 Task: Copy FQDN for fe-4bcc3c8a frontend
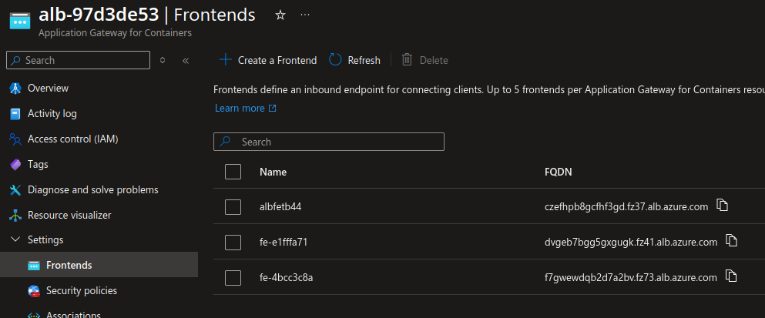732,276
